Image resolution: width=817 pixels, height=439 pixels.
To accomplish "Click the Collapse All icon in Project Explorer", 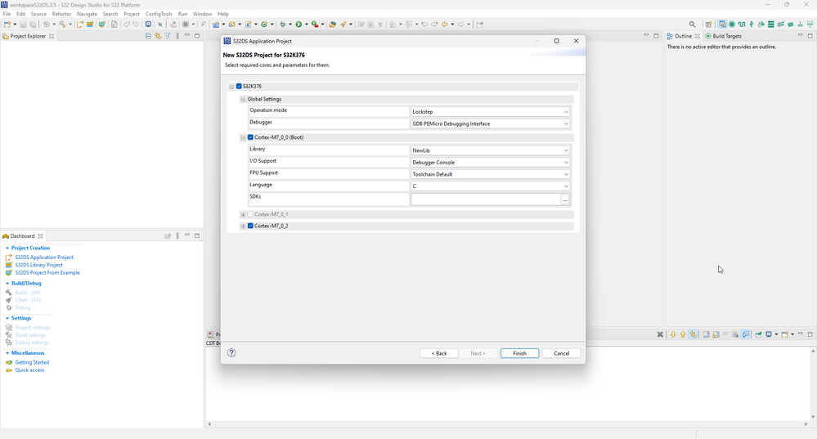I will [148, 36].
